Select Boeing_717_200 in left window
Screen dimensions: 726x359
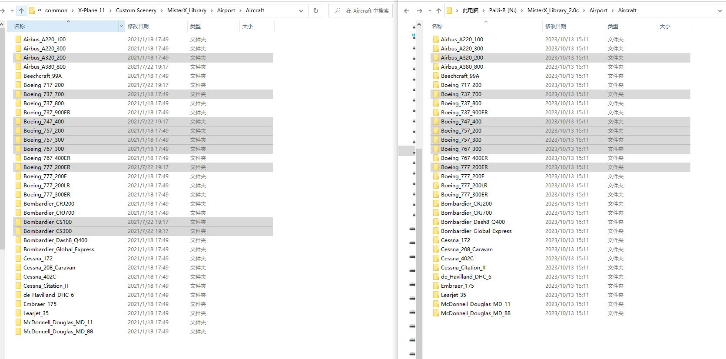[x=143, y=85]
